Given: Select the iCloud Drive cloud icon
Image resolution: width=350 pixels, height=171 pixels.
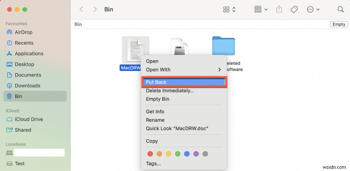Looking at the screenshot, I should click(9, 119).
